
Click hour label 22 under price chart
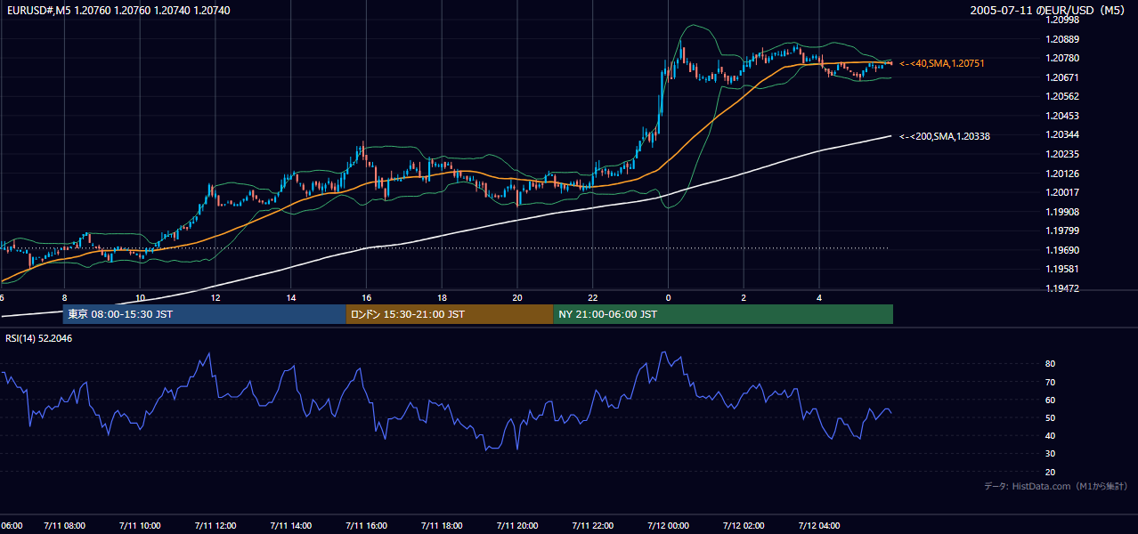tap(593, 297)
